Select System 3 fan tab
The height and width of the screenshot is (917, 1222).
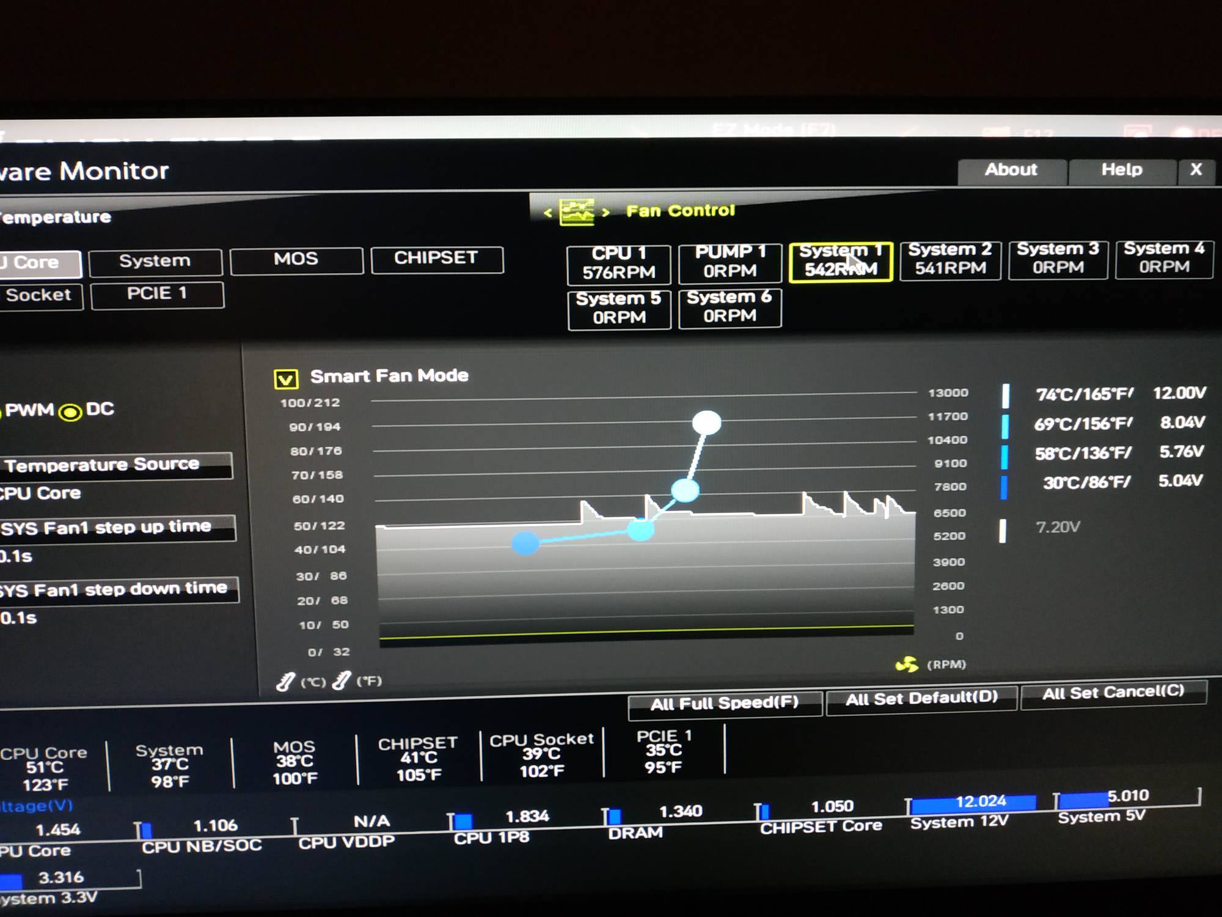point(1058,259)
